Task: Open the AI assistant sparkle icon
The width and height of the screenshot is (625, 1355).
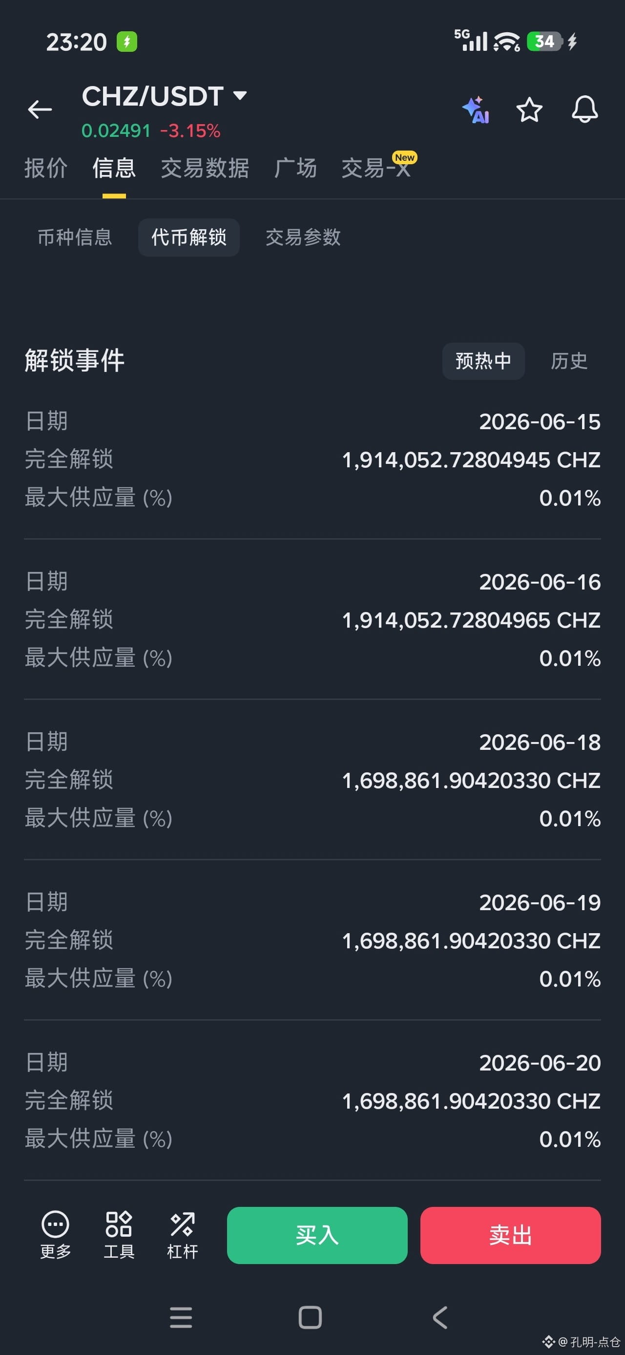Action: [x=476, y=110]
